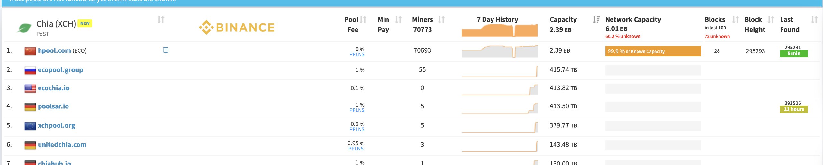The image size is (823, 165).
Task: Click last found block number 295291
Action: point(792,47)
